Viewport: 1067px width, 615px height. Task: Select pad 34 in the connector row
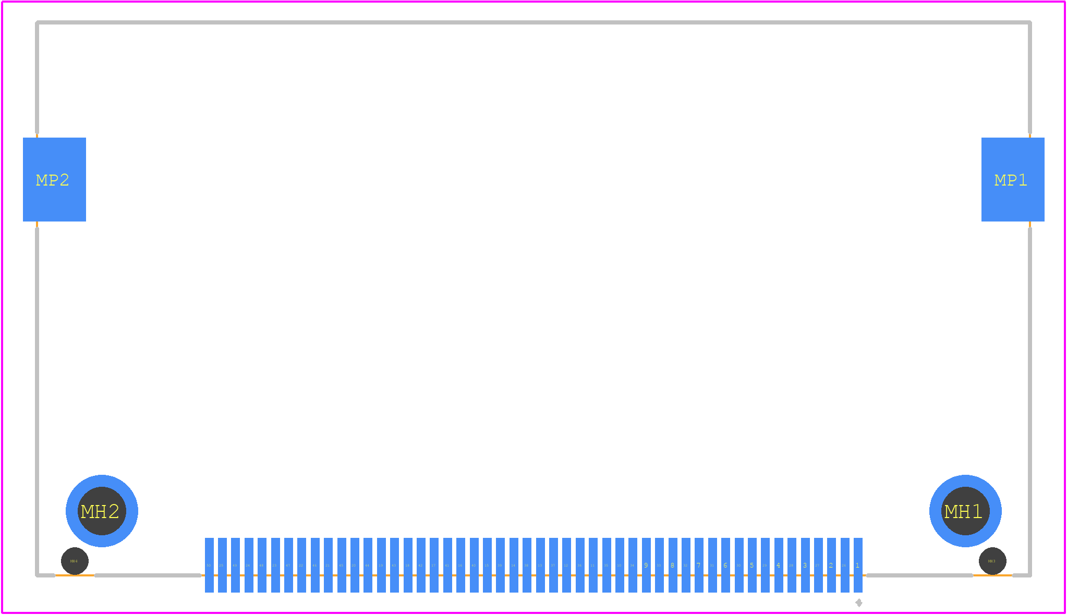[x=633, y=565]
